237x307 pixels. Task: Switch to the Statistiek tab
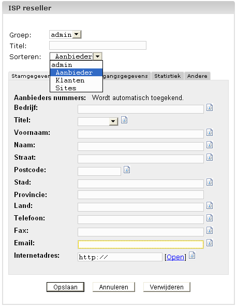[x=168, y=76]
